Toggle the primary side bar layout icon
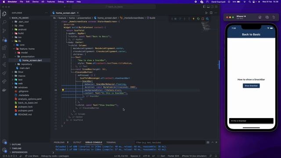This screenshot has width=281, height=158. point(205,7)
